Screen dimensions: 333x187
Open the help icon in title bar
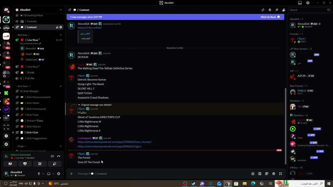308,3
